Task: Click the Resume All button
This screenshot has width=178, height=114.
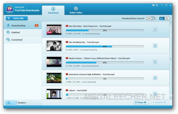Action: pyautogui.click(x=160, y=102)
